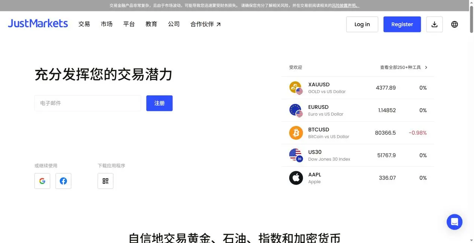
Task: Click BTCUSD price 80366.5
Action: tap(385, 133)
